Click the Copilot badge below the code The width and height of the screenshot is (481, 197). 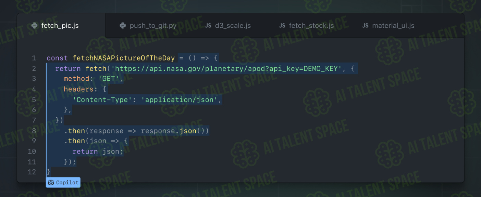63,182
